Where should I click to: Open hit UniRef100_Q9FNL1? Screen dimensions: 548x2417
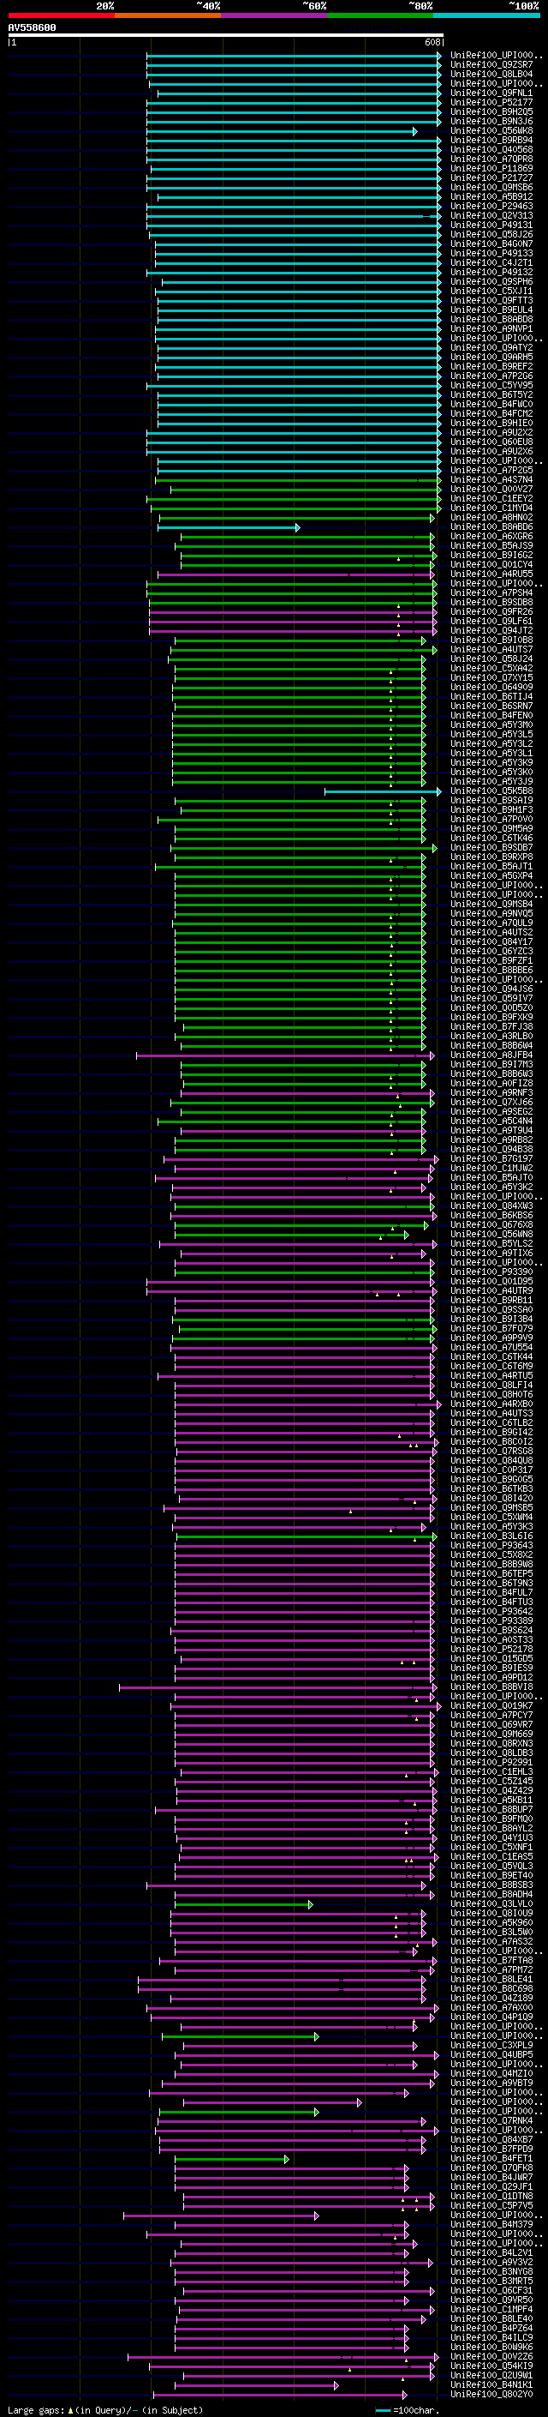pyautogui.click(x=491, y=93)
